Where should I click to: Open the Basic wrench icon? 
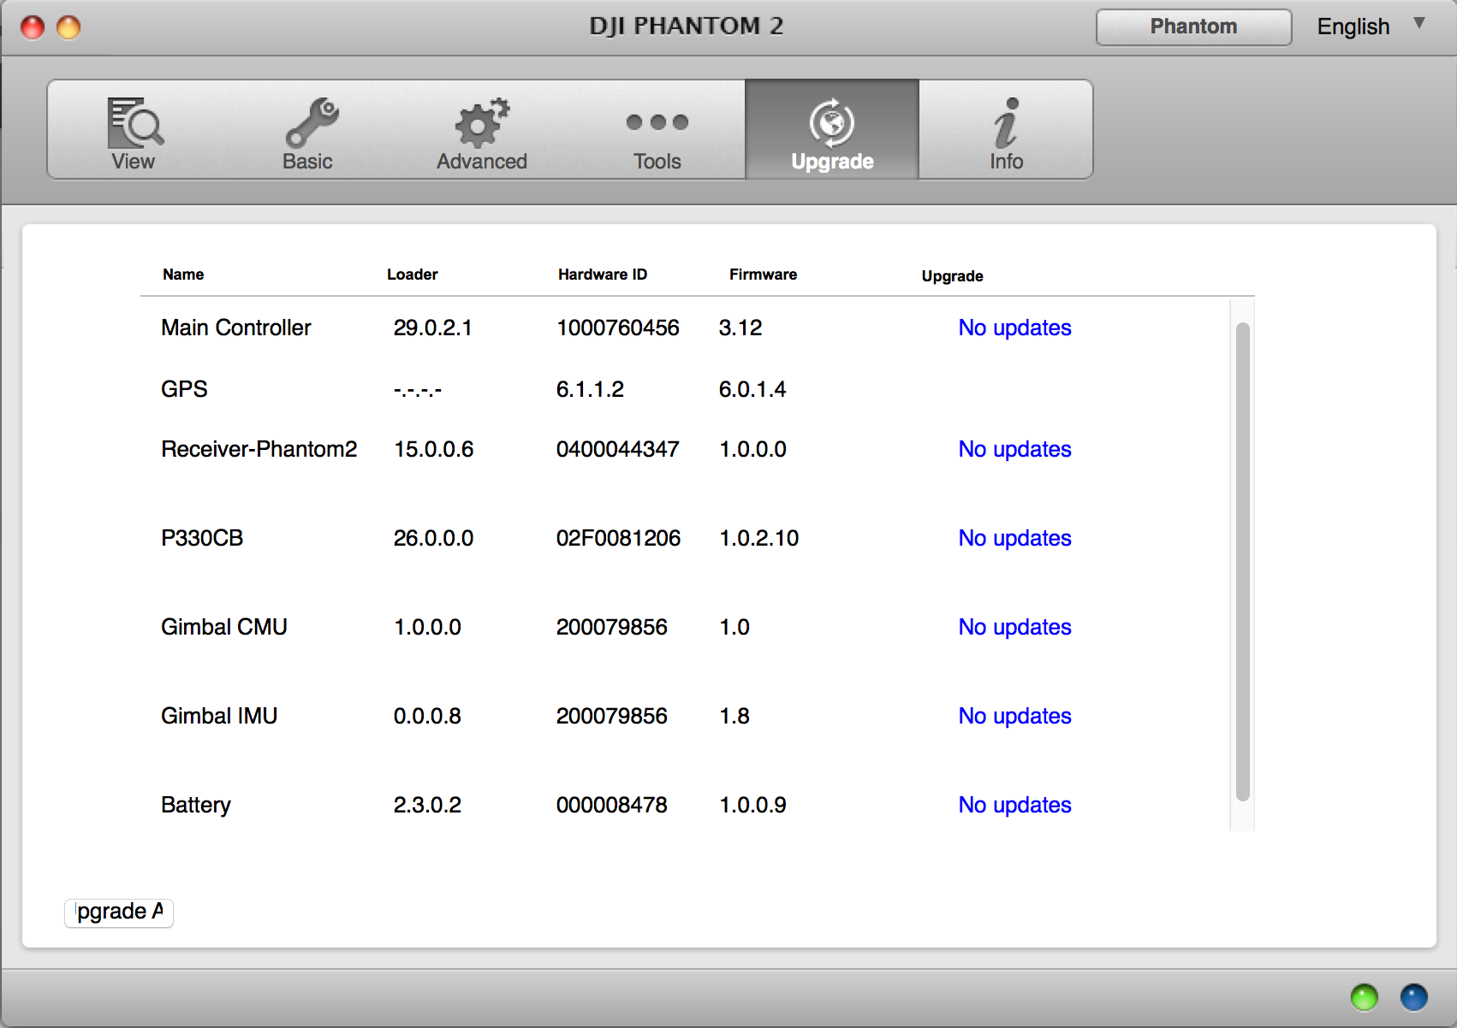312,122
